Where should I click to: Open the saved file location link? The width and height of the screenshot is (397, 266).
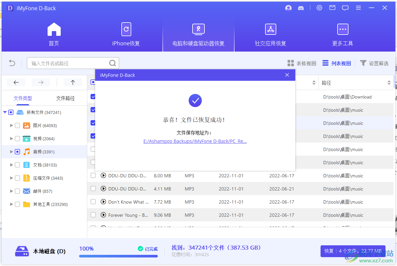[x=195, y=141]
